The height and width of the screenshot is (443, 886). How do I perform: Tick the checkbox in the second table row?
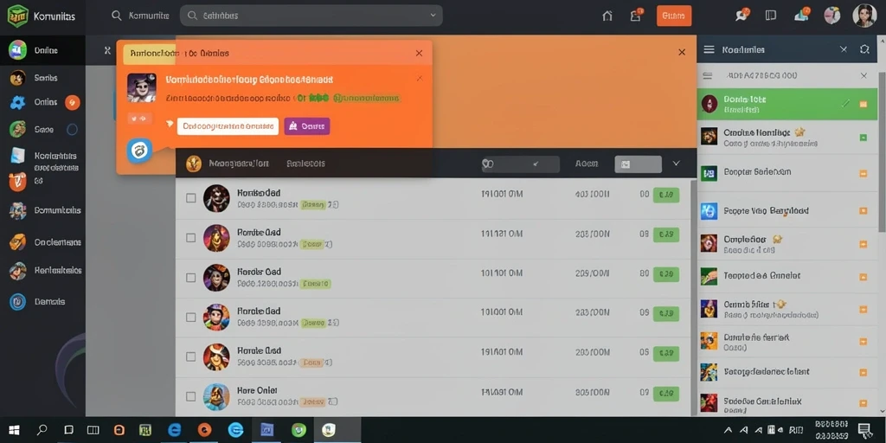tap(191, 238)
